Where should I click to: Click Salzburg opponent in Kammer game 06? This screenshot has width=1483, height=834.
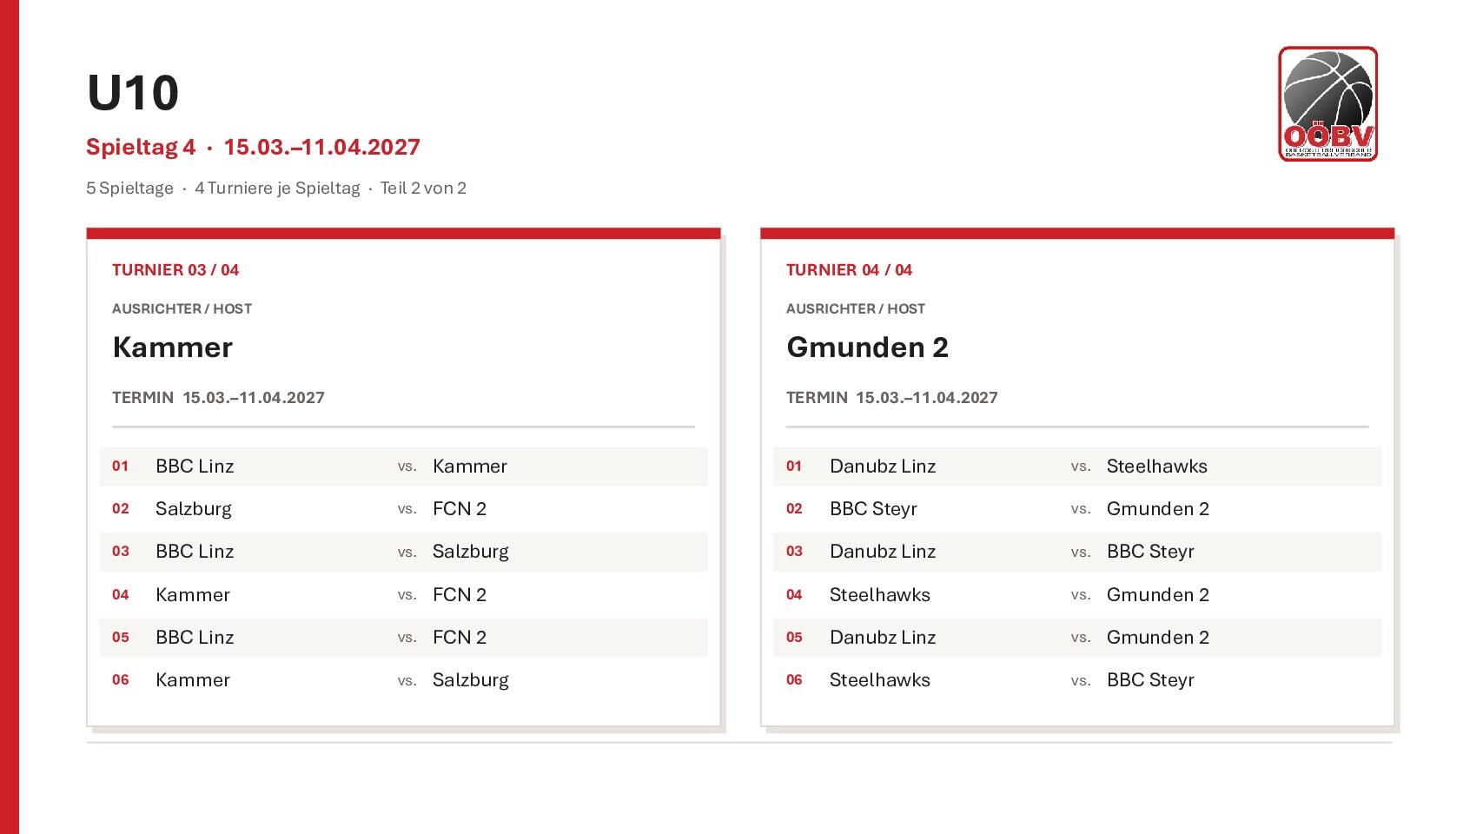coord(471,680)
